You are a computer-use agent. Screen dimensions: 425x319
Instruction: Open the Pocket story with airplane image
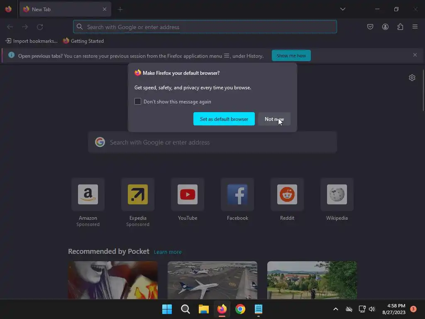tap(212, 280)
